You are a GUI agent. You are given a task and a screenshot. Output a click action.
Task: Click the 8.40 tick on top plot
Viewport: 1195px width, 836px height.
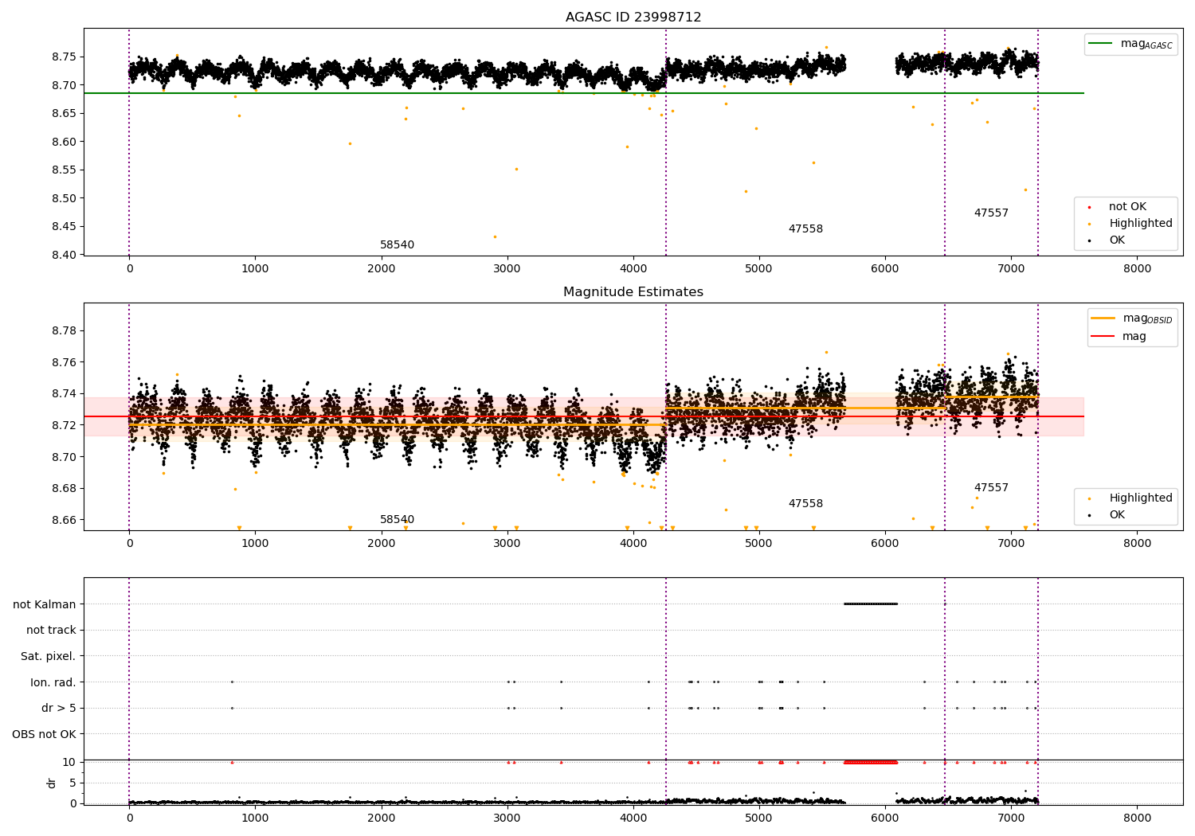pyautogui.click(x=64, y=255)
